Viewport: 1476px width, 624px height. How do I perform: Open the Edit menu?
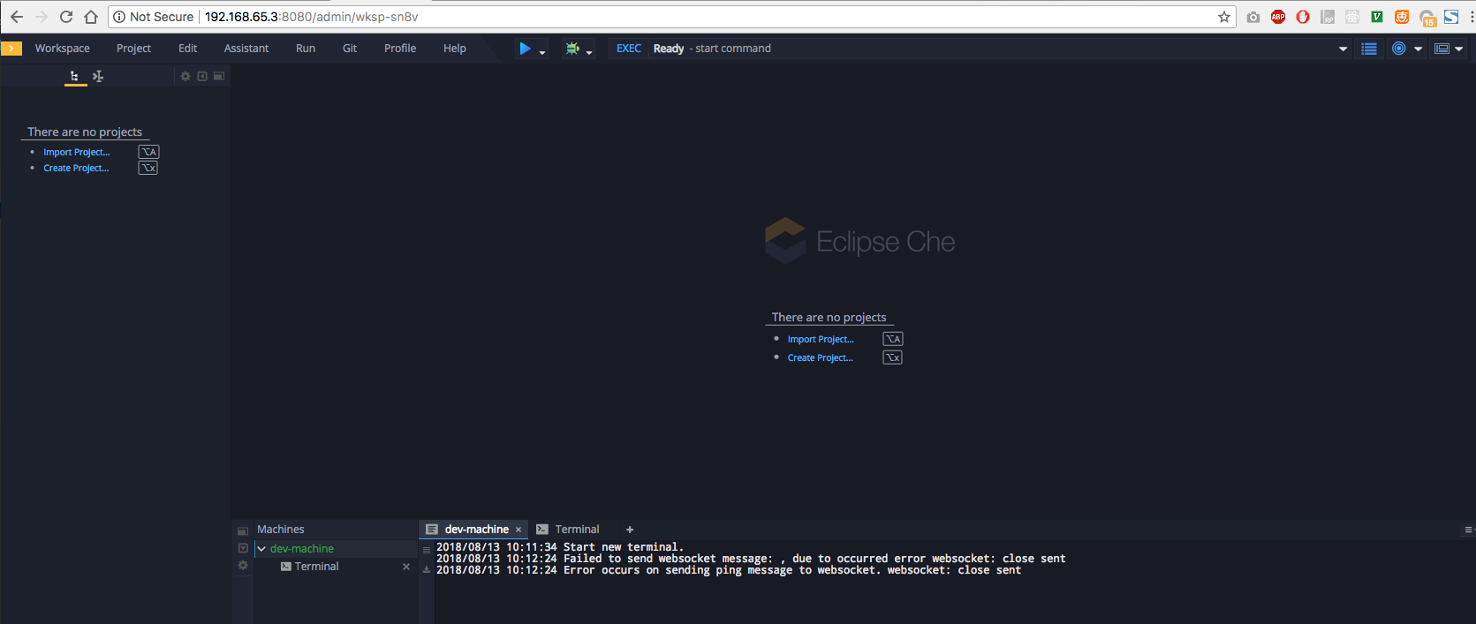coord(187,49)
